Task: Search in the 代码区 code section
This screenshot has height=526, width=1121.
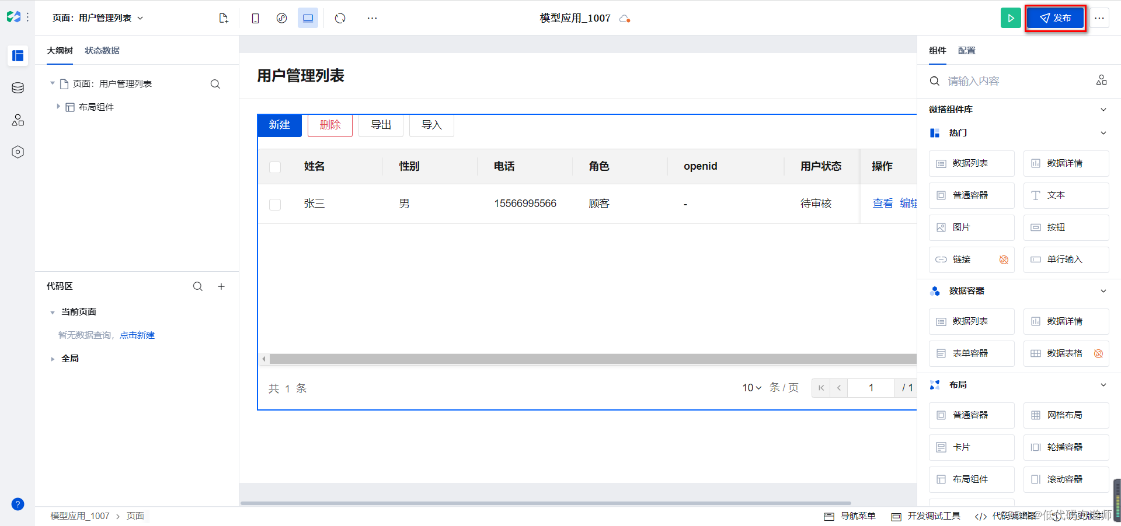Action: (198, 286)
